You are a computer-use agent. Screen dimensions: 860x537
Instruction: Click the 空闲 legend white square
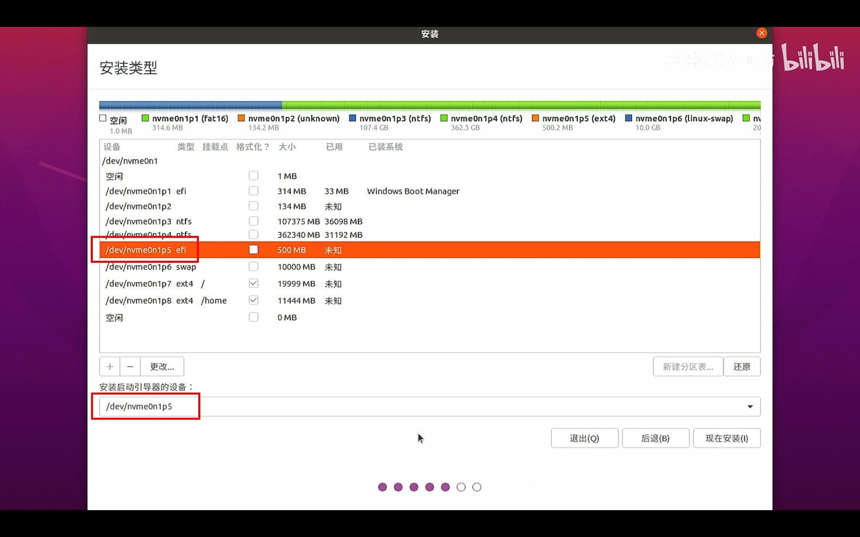click(x=103, y=118)
